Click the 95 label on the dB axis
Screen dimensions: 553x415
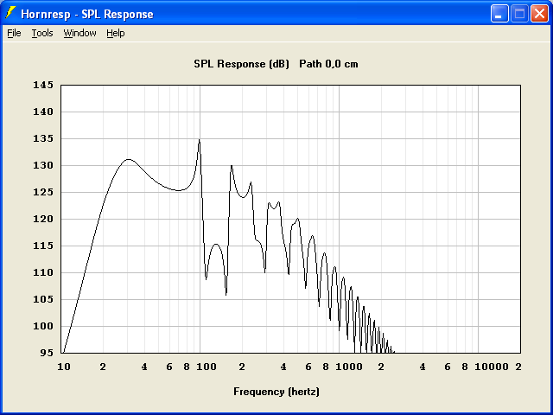pyautogui.click(x=46, y=354)
